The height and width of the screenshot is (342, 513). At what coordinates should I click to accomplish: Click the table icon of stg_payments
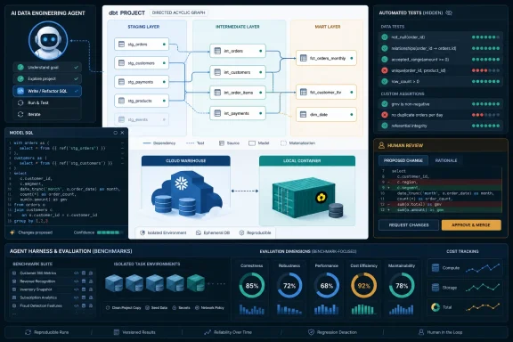tap(121, 82)
